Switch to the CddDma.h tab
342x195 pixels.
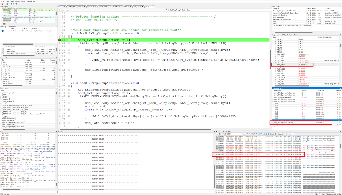click(x=91, y=7)
